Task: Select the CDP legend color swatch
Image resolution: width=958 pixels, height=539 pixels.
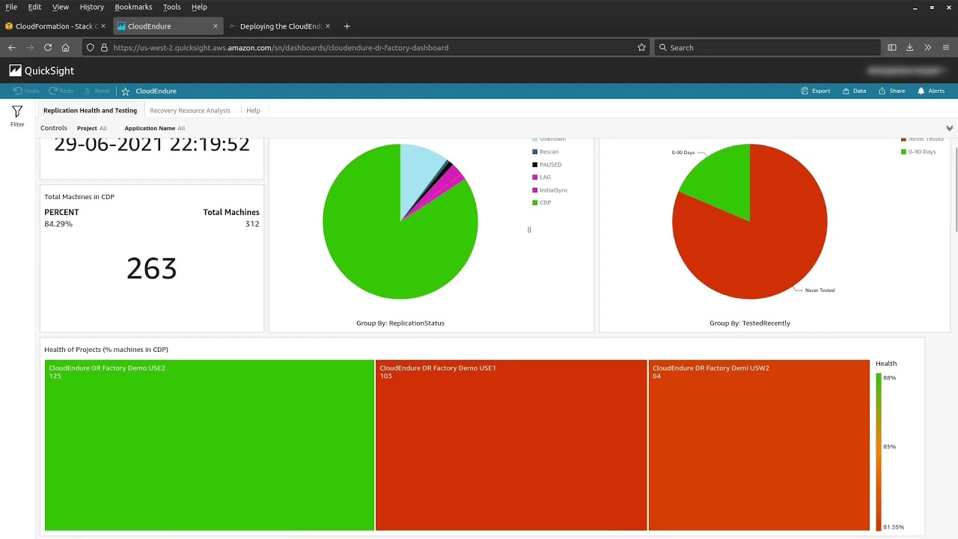Action: click(534, 203)
